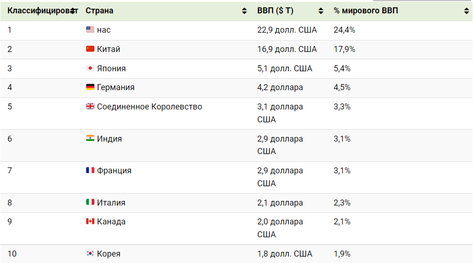This screenshot has width=473, height=263.
Task: Sort by % мирового ВВП arrow
Action: tap(467, 11)
